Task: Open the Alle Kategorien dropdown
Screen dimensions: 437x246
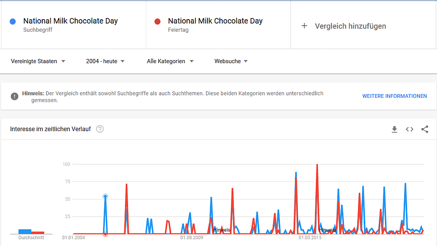Action: click(169, 61)
